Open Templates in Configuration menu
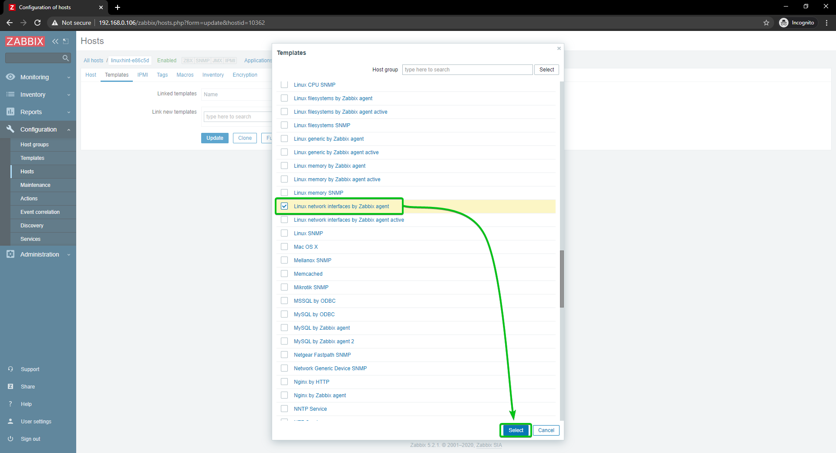 tap(32, 158)
